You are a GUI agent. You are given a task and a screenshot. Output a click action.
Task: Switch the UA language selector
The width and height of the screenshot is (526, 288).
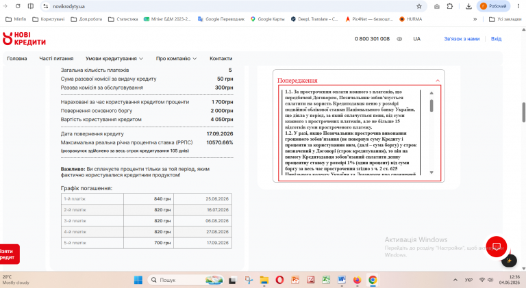click(416, 39)
